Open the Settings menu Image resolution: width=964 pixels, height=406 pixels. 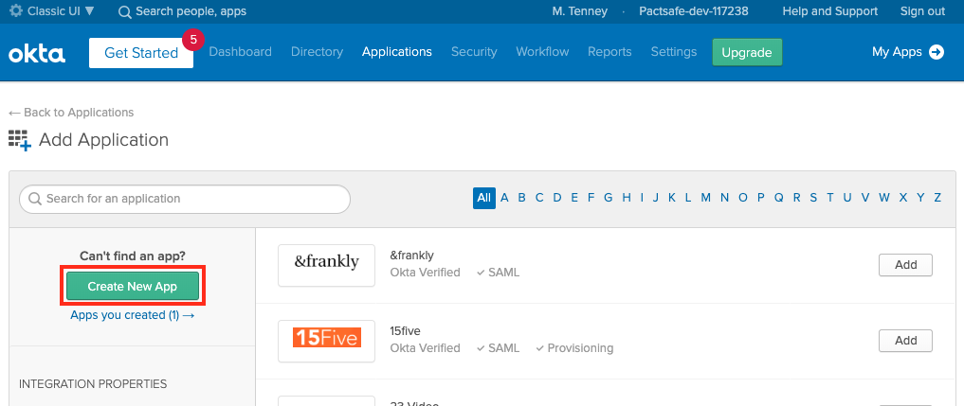pyautogui.click(x=674, y=52)
